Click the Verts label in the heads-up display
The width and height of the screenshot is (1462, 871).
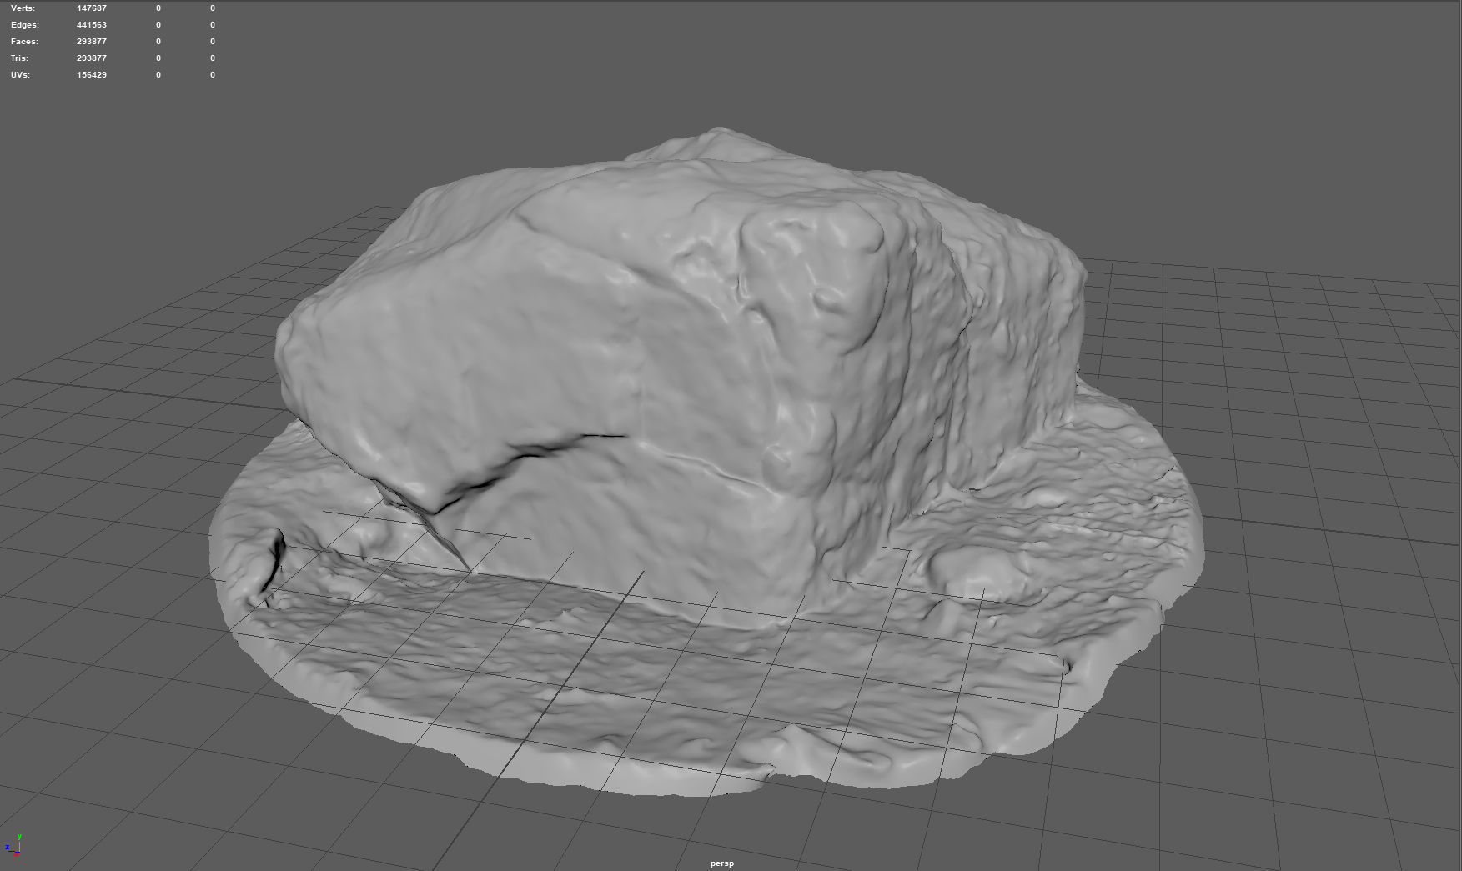coord(23,8)
